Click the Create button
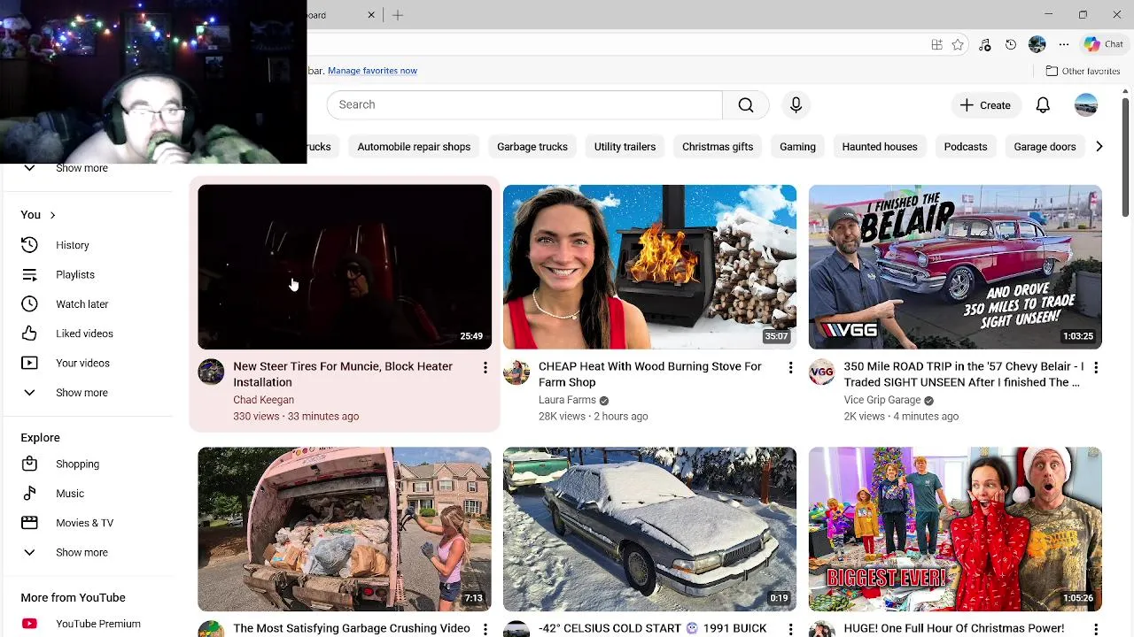The image size is (1134, 637). click(x=985, y=105)
